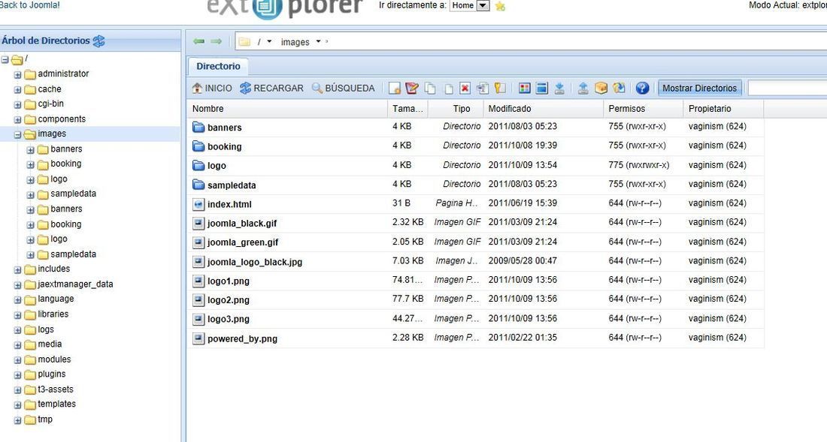The image size is (827, 442).
Task: Click the INICIO home toolbar button
Action: coord(212,88)
